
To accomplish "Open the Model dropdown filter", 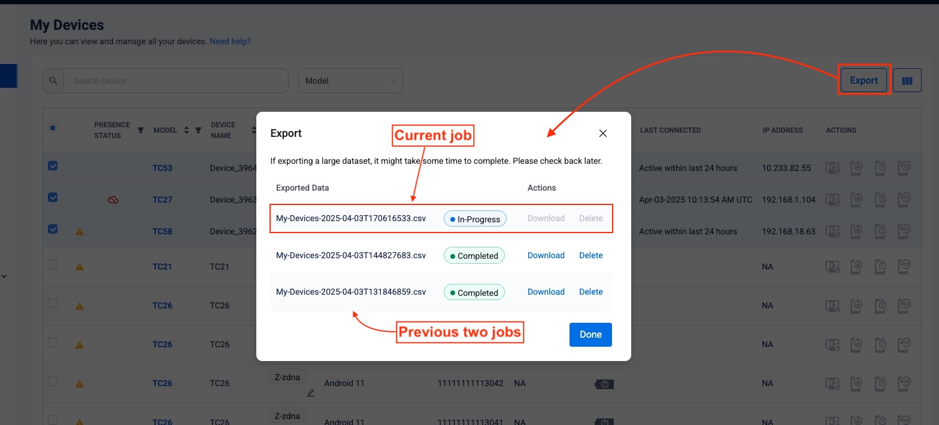I will [350, 81].
